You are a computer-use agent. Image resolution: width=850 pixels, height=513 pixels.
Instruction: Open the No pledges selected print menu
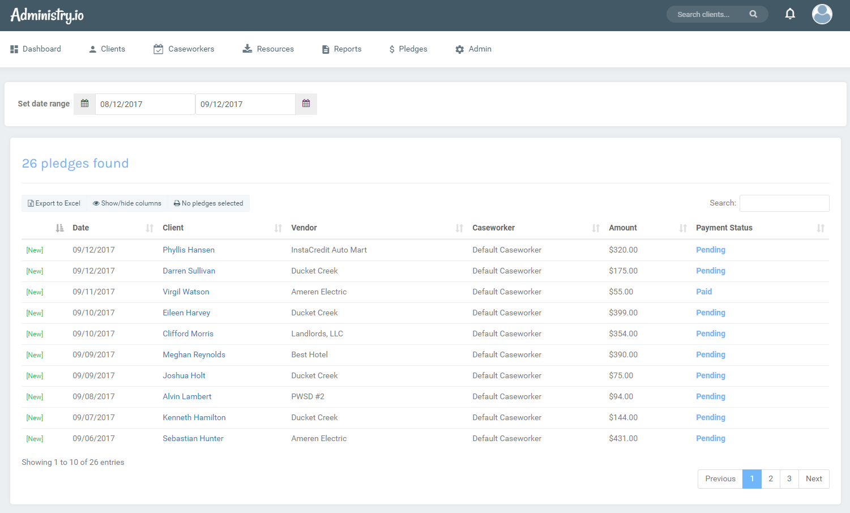208,203
